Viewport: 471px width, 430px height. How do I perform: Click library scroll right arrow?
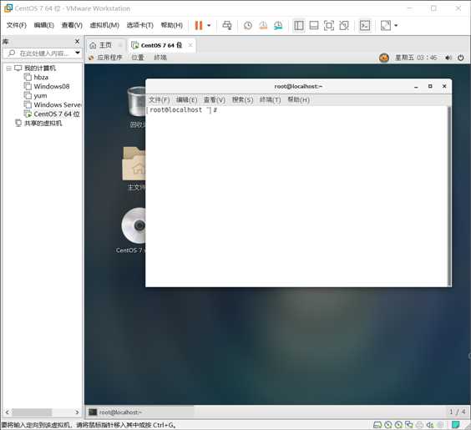[77, 412]
